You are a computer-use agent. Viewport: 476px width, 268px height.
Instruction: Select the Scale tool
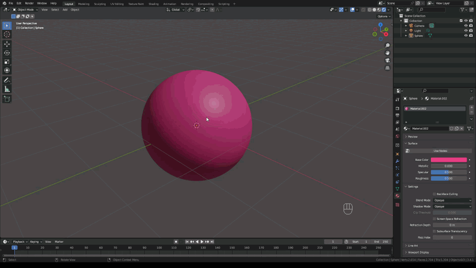(7, 62)
